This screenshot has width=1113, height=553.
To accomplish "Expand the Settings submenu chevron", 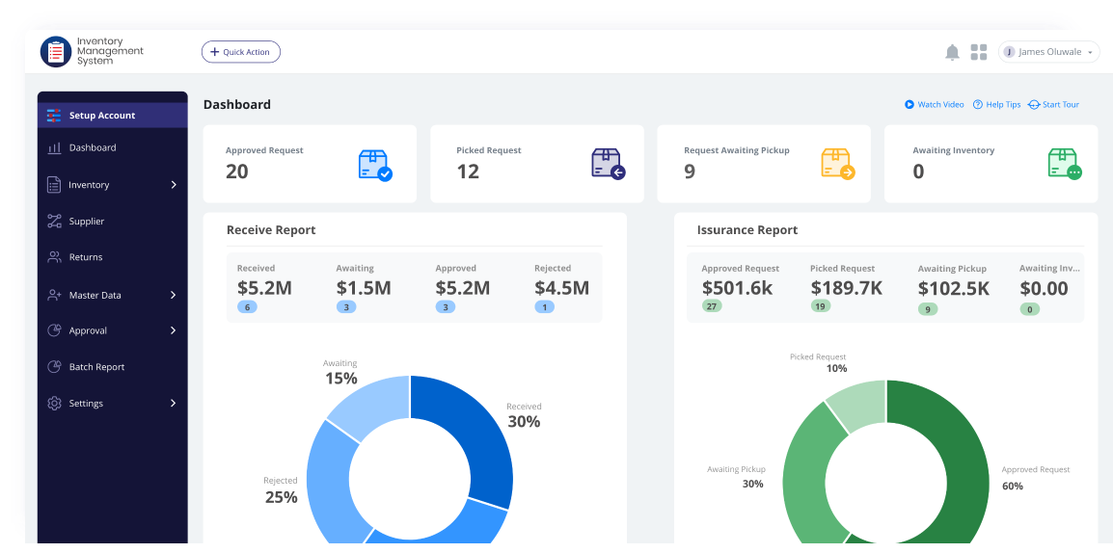I will click(174, 404).
